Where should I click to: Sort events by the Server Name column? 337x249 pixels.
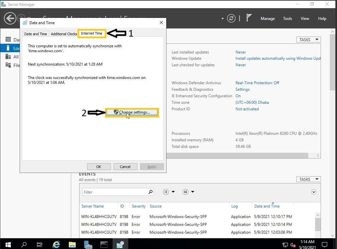point(92,206)
